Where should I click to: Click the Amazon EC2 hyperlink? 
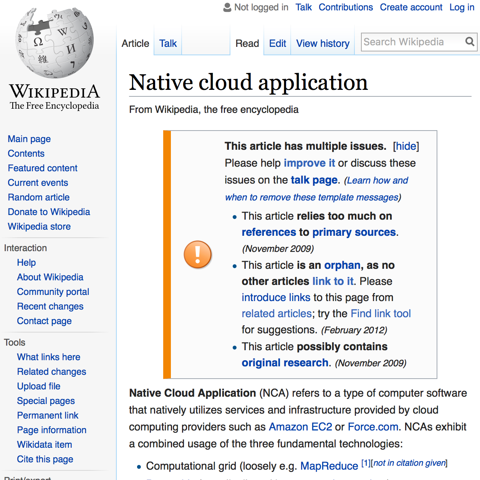pyautogui.click(x=300, y=427)
